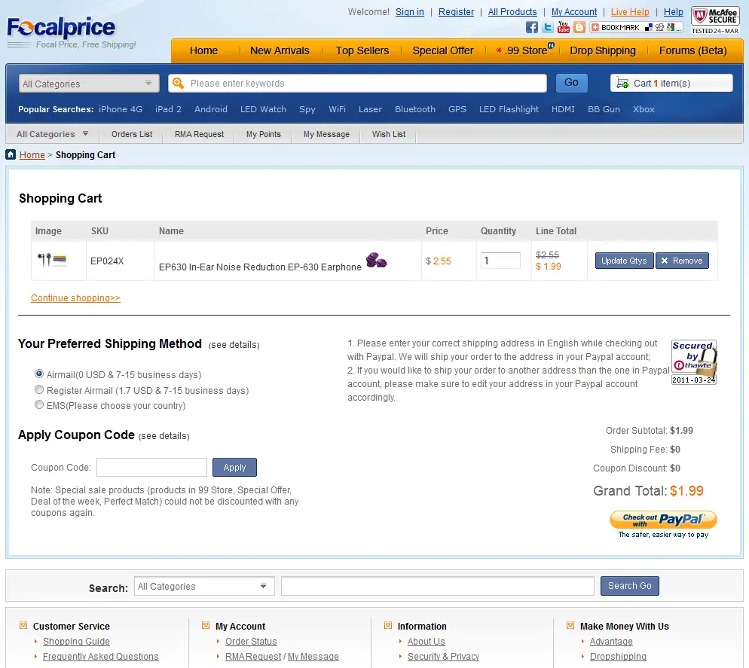Open Orders List menu item

point(132,134)
